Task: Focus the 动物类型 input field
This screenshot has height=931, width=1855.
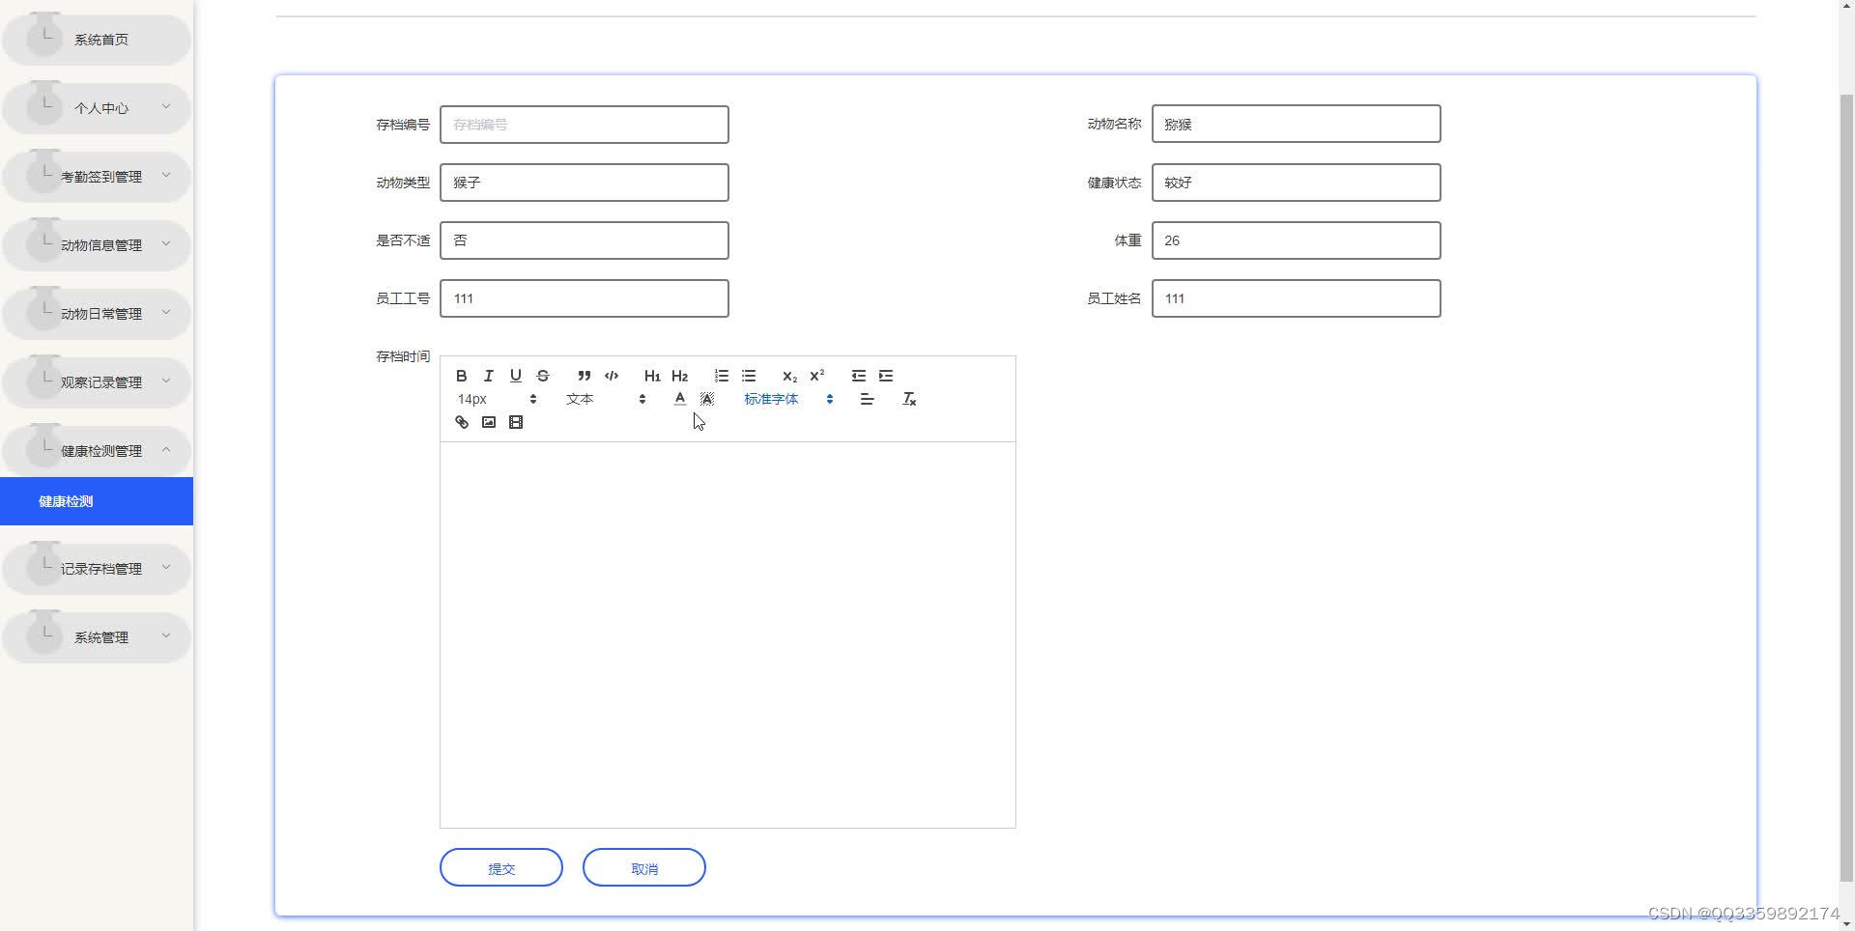Action: click(x=585, y=183)
